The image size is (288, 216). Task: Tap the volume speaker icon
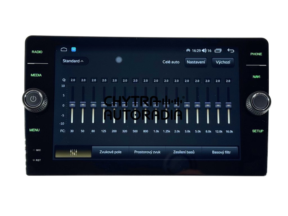point(204,50)
